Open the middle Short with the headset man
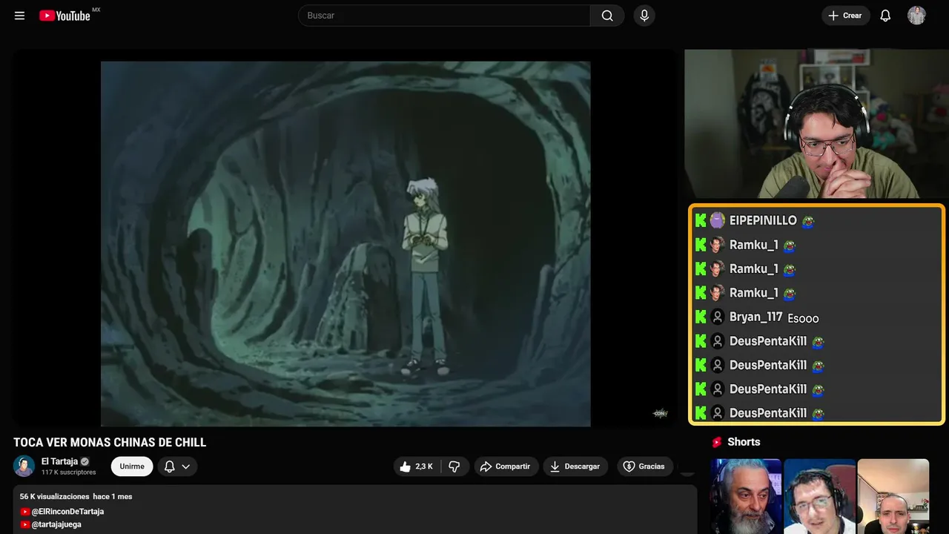Viewport: 949px width, 534px height. click(x=819, y=496)
